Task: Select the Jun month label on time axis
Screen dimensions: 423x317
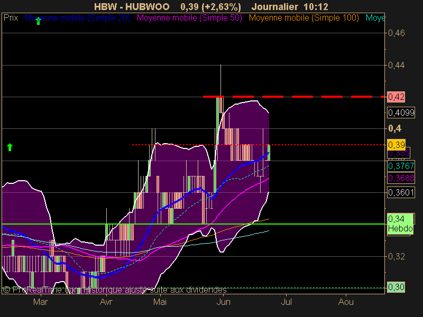Action: (x=223, y=302)
